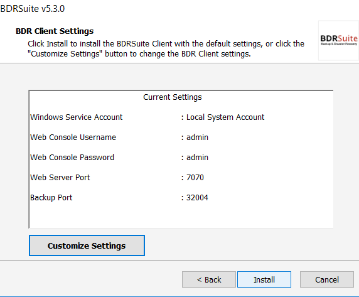This screenshot has height=297, width=359.
Task: Open Customize Settings
Action: (x=87, y=246)
